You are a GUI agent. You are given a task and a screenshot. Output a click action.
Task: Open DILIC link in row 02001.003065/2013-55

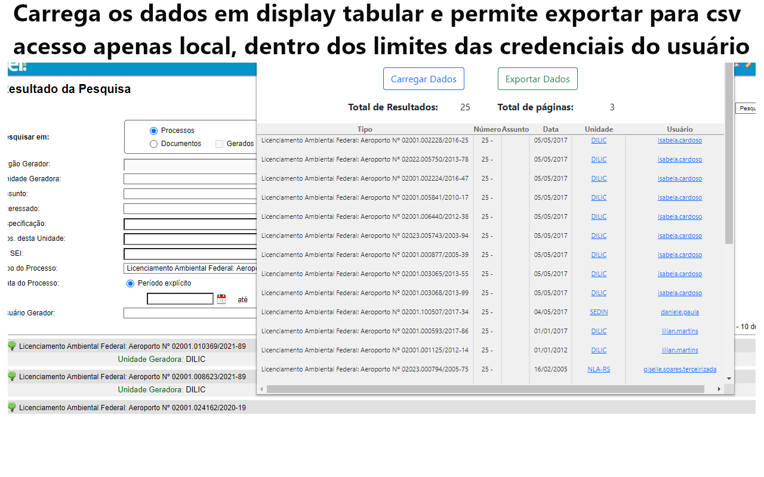click(x=599, y=274)
